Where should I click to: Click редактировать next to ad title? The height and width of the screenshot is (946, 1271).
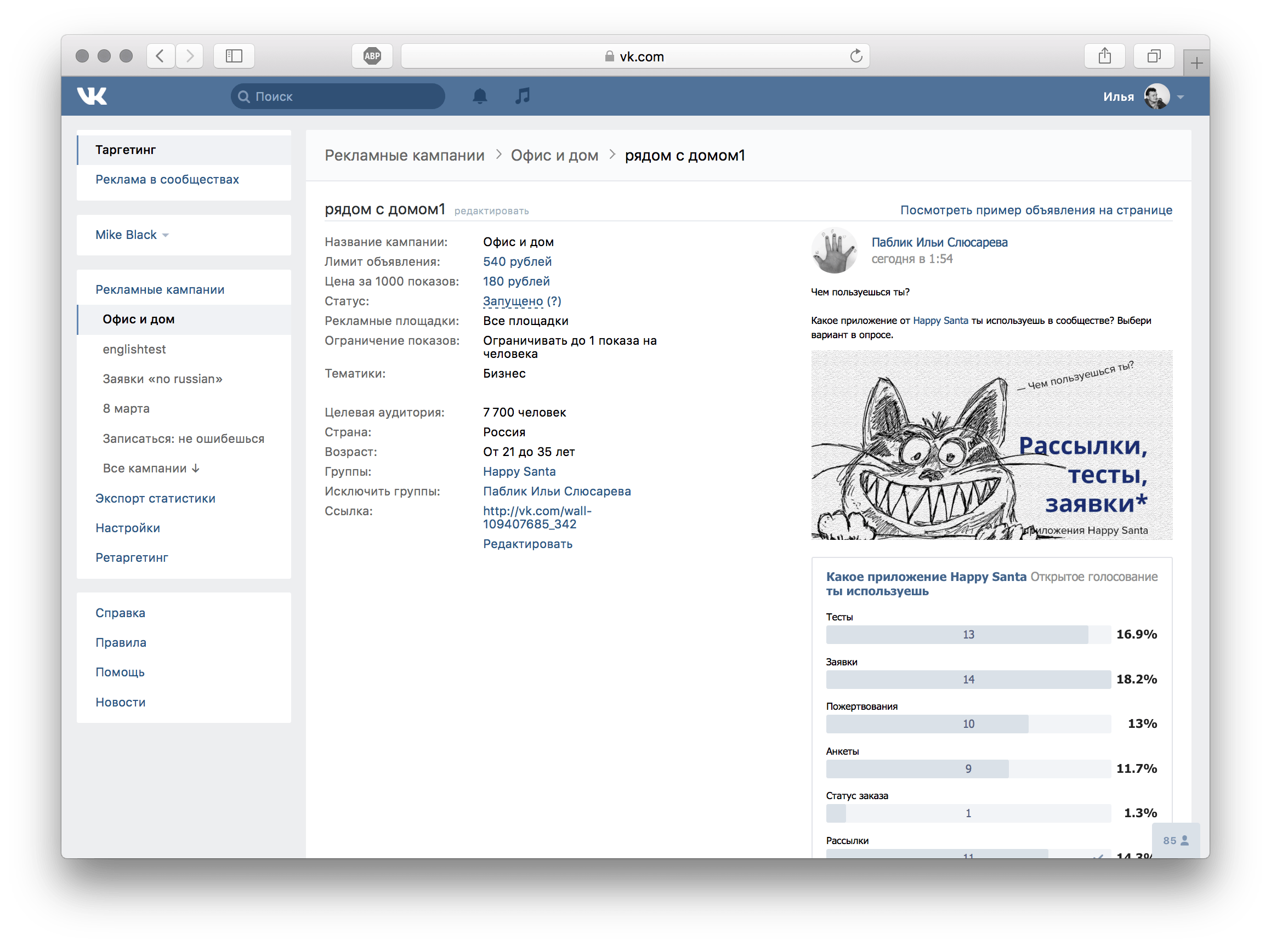coord(491,212)
